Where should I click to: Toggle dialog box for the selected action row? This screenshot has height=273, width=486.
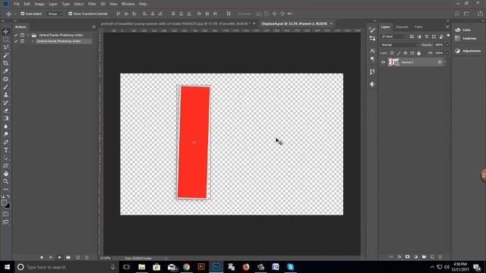(x=22, y=41)
